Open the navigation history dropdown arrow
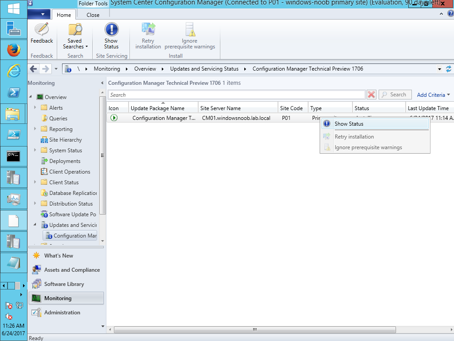The width and height of the screenshot is (454, 341). 56,69
